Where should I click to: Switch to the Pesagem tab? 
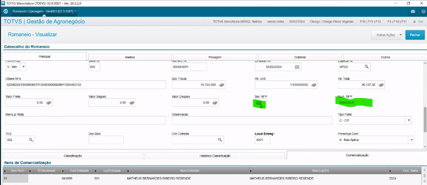pos(215,57)
